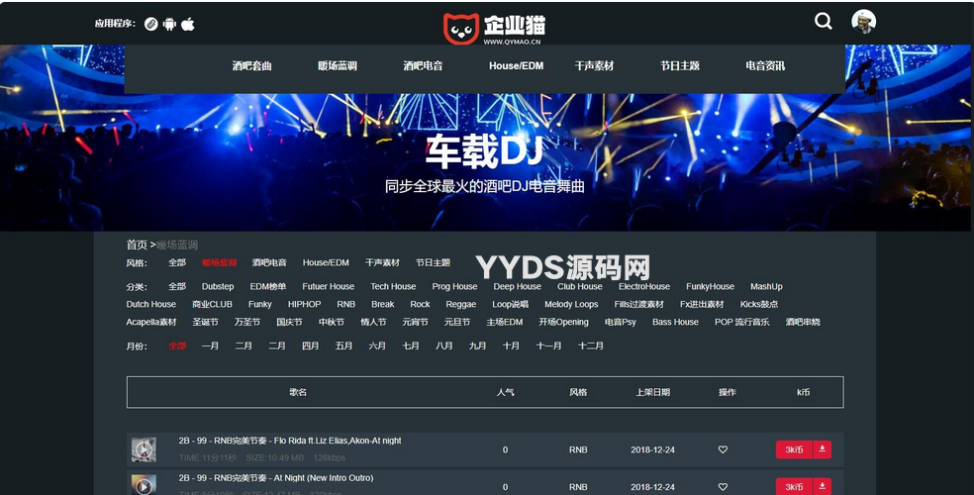Filter by Club House category

pyautogui.click(x=580, y=286)
